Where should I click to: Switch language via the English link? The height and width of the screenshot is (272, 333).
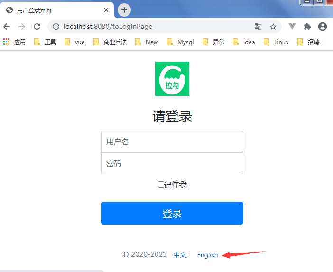tap(207, 255)
